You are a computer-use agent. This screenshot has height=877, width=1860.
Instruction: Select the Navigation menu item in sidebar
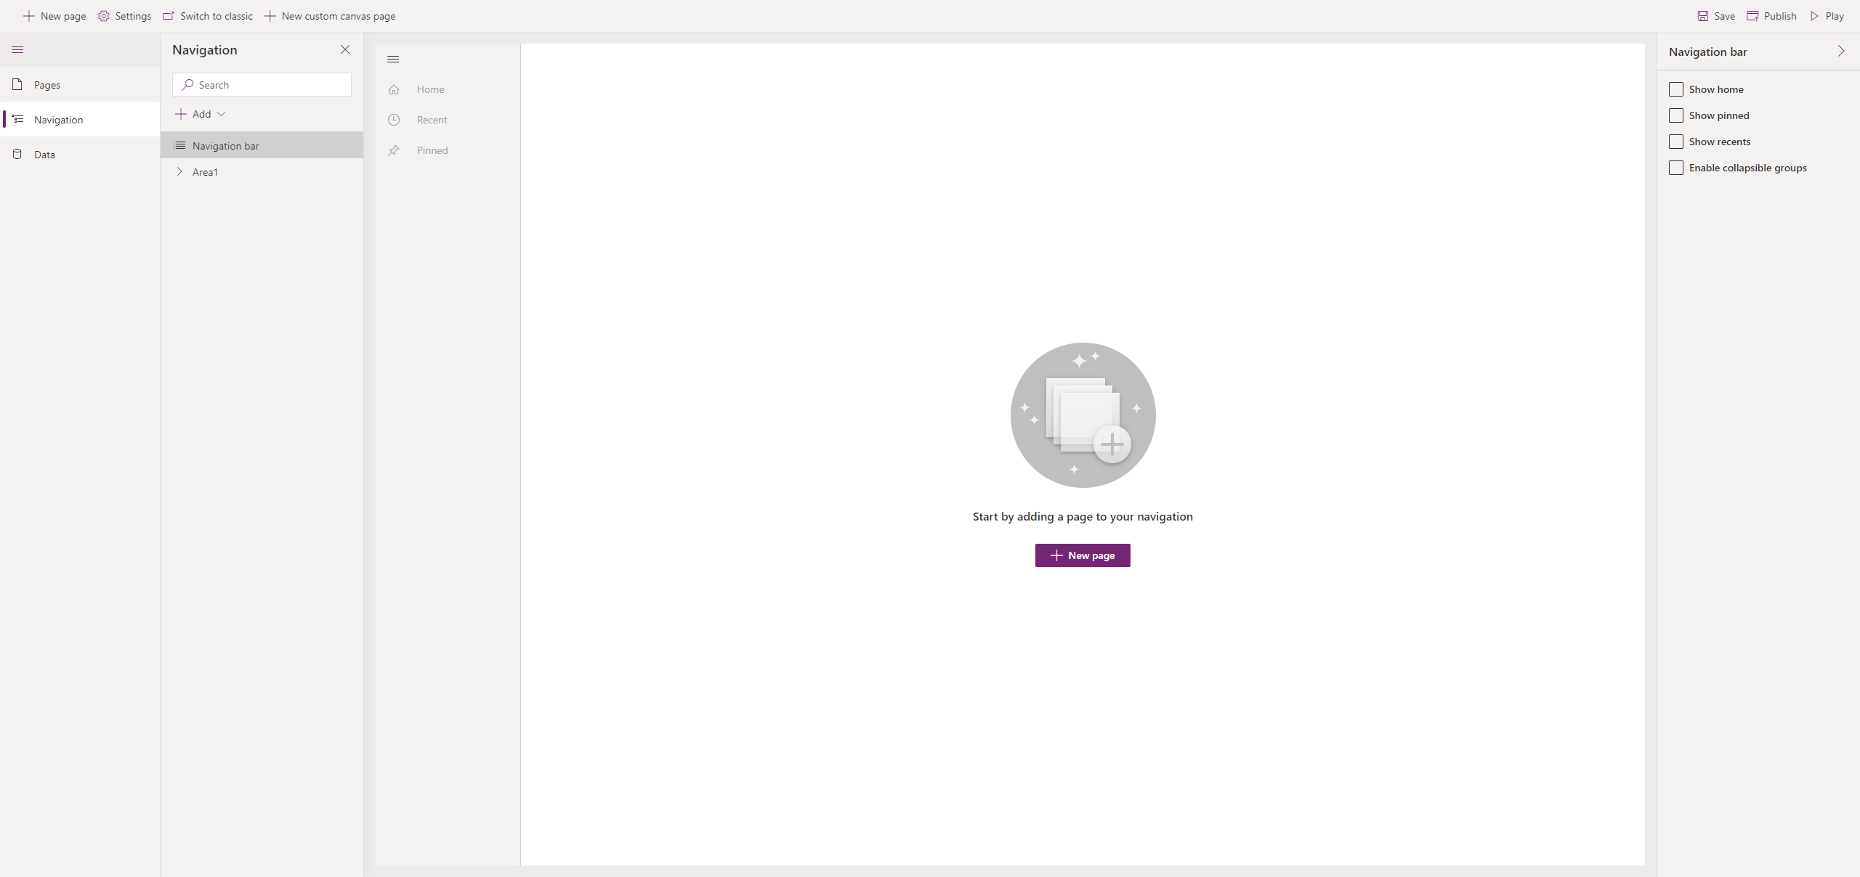[57, 118]
